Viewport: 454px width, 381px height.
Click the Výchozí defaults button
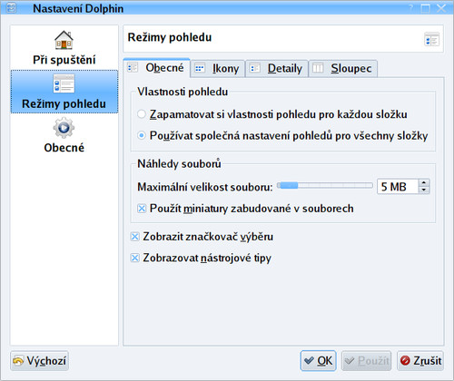(x=40, y=361)
